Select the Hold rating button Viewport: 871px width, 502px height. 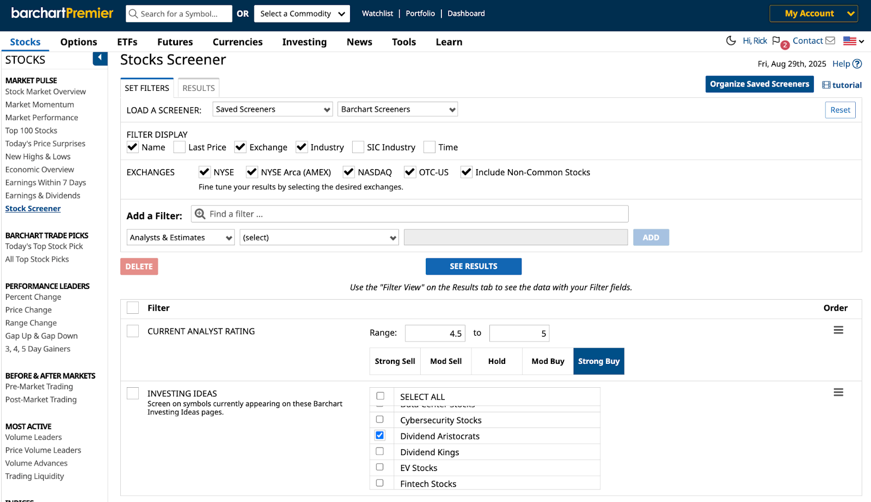point(496,361)
